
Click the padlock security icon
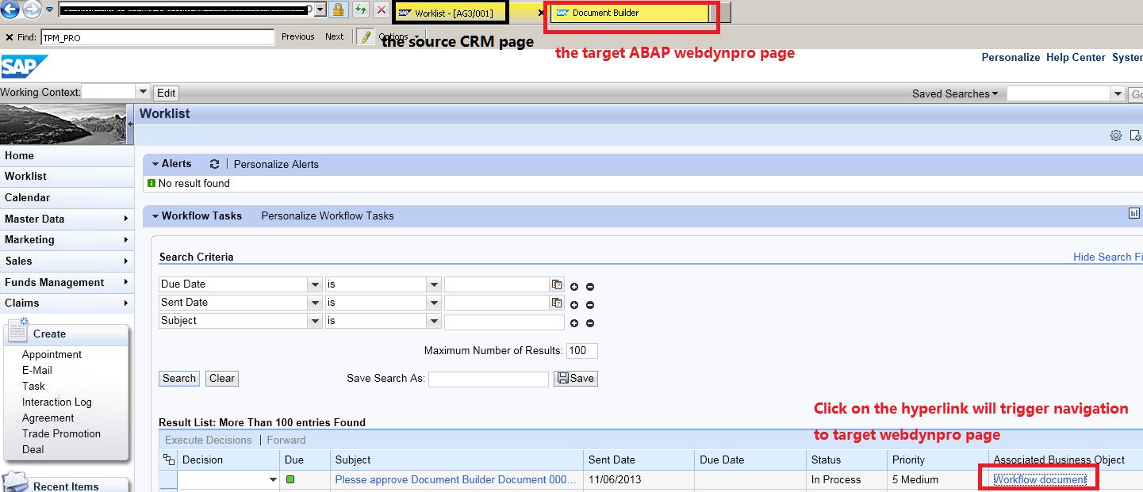click(338, 10)
